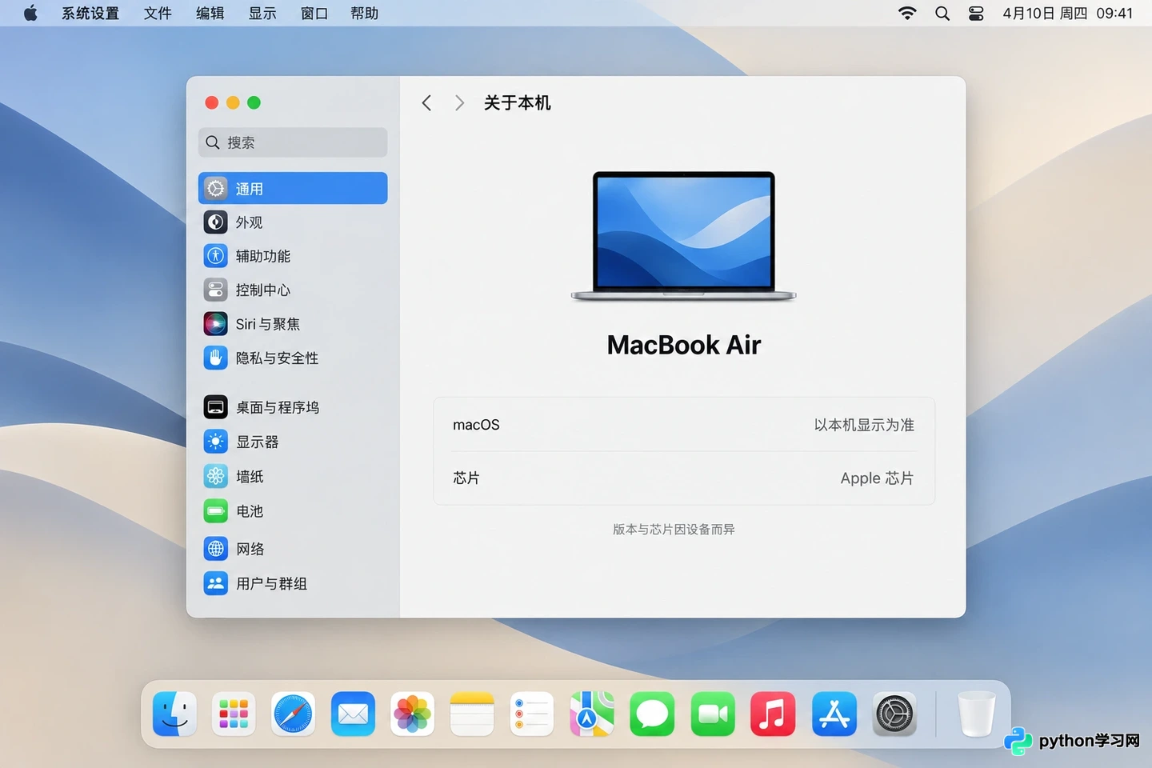Minimize the settings window with yellow button

(x=233, y=102)
